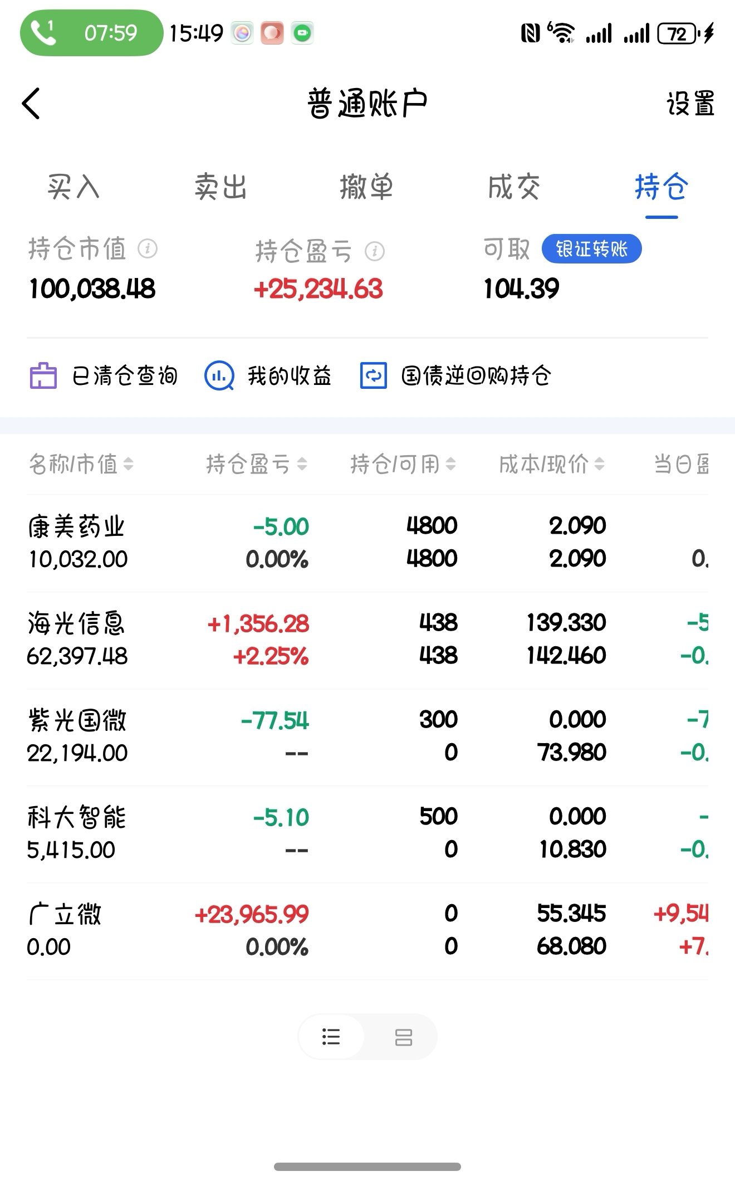
Task: Open 设置 settings
Action: point(690,104)
